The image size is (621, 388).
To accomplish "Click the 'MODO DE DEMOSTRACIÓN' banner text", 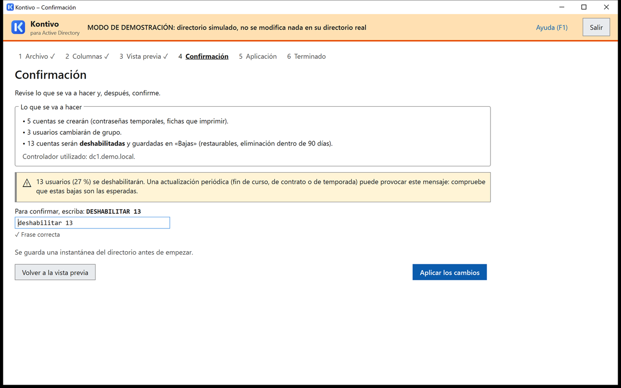I will (227, 28).
